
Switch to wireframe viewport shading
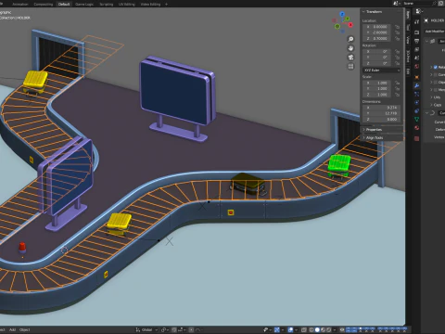311,329
